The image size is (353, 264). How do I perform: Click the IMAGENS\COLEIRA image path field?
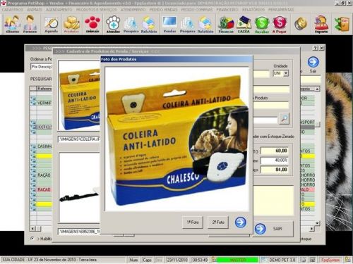point(79,139)
